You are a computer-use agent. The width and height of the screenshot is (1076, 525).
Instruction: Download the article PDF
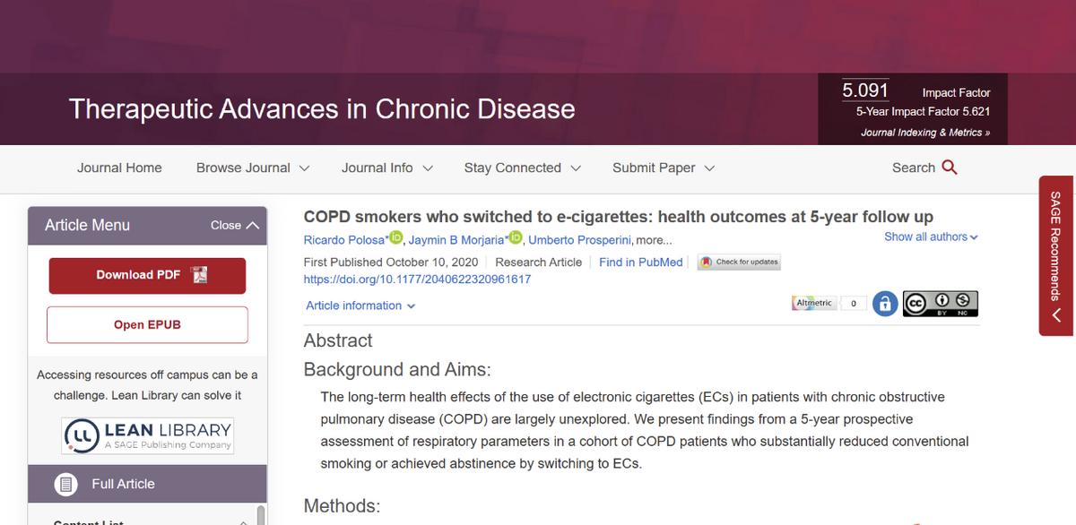[x=147, y=275]
